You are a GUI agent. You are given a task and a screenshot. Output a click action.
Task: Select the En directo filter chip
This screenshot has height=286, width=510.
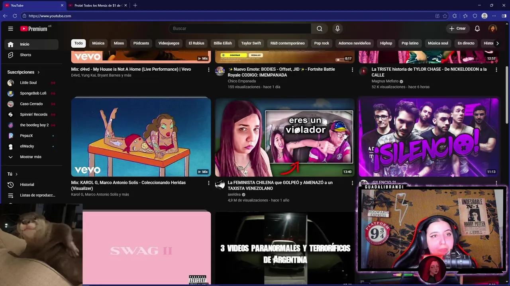pyautogui.click(x=466, y=43)
